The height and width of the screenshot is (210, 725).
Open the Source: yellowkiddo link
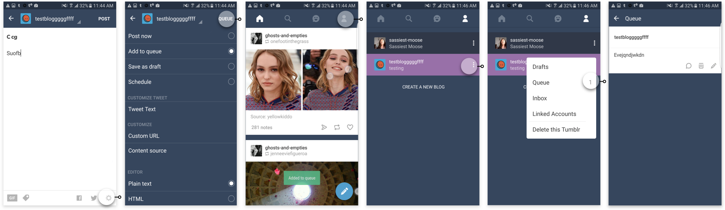coord(271,117)
